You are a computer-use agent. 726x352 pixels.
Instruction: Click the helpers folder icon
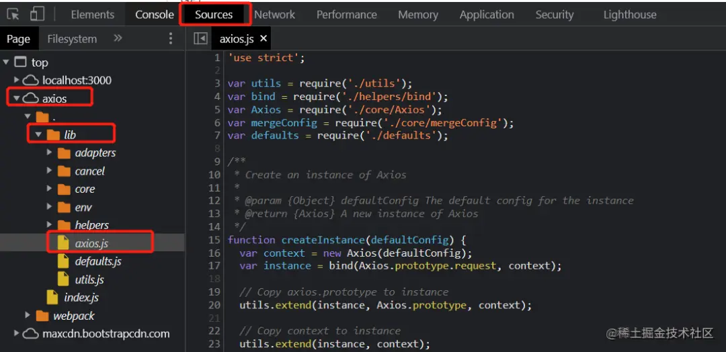[64, 225]
